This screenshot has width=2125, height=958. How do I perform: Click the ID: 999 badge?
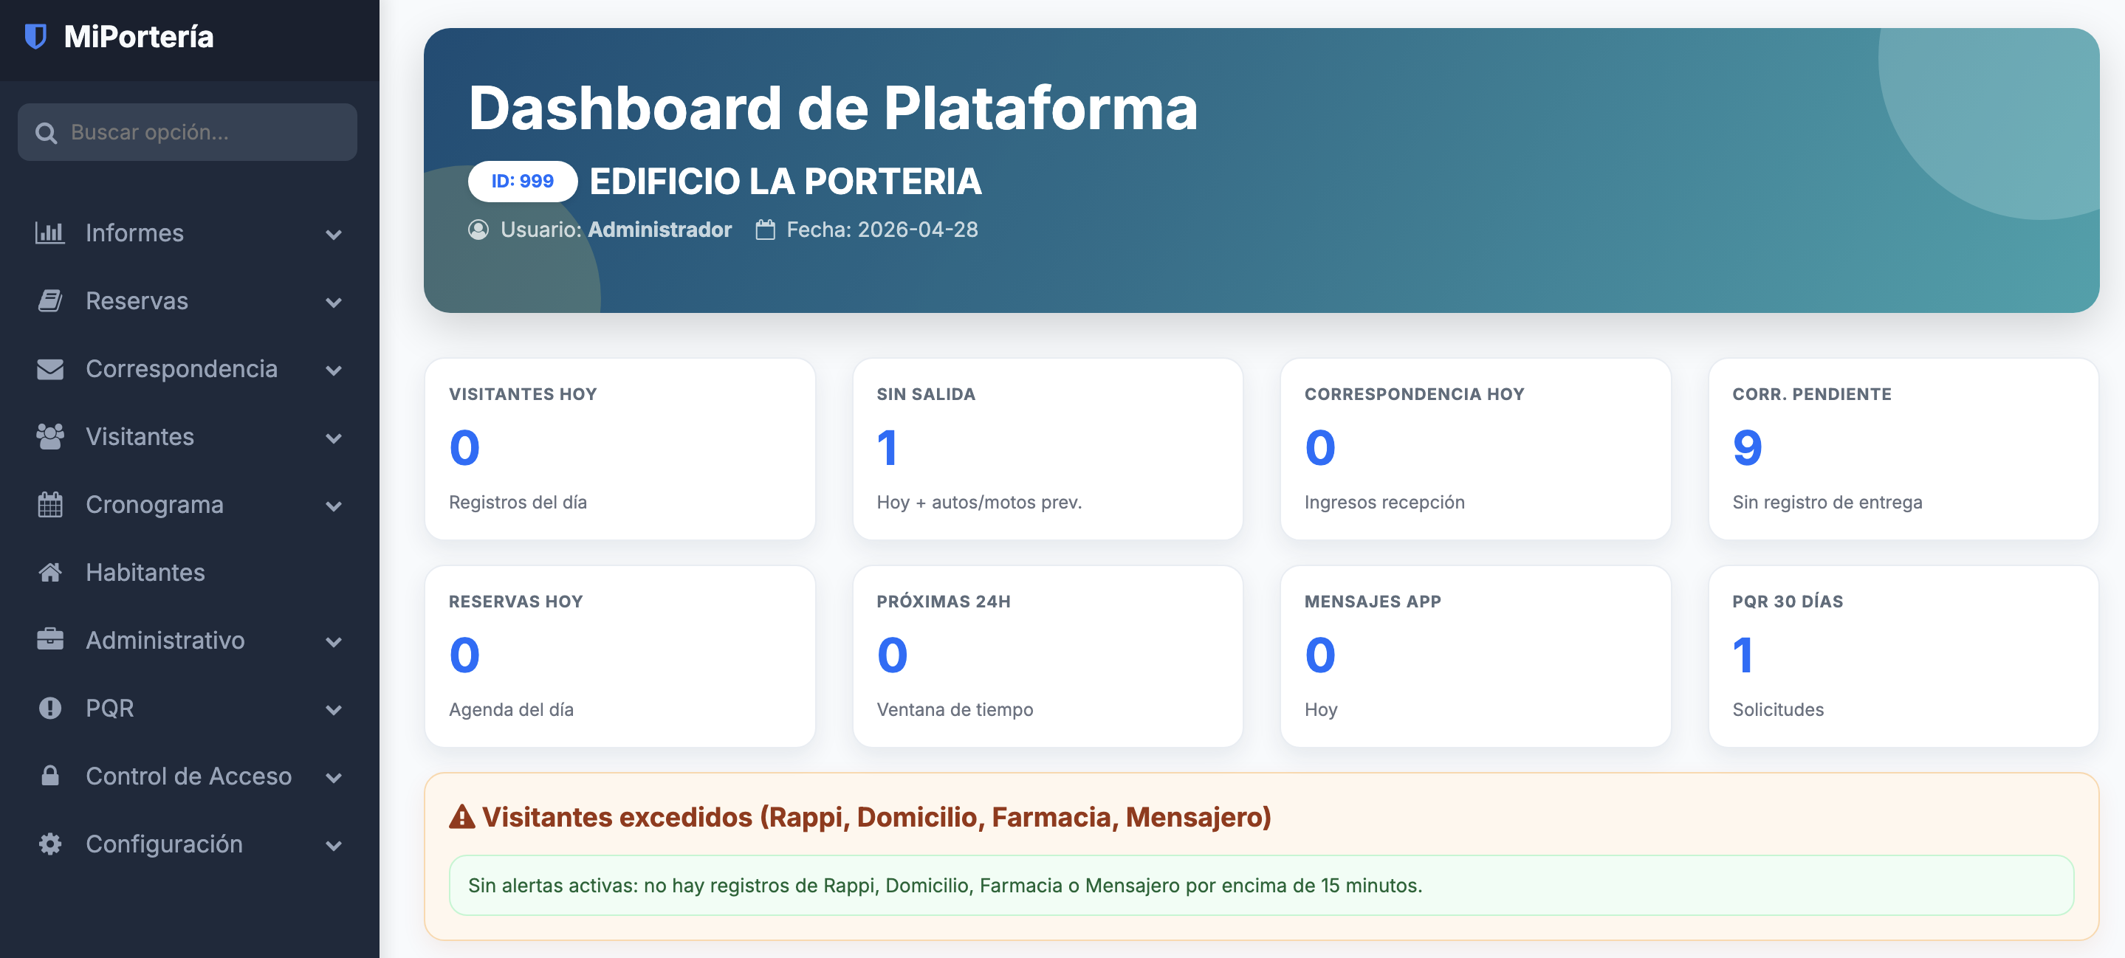pos(522,182)
